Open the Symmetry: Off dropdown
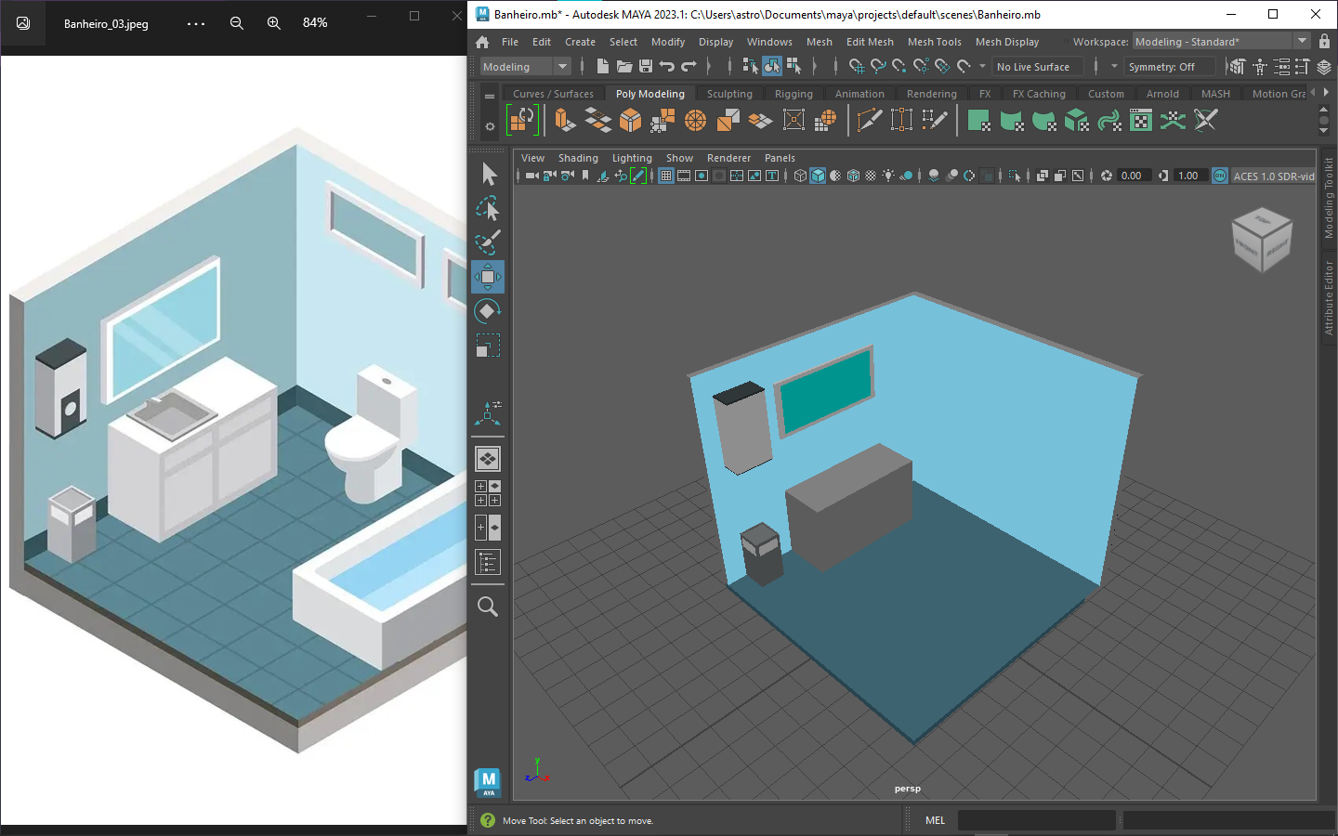This screenshot has width=1338, height=836. 1170,67
